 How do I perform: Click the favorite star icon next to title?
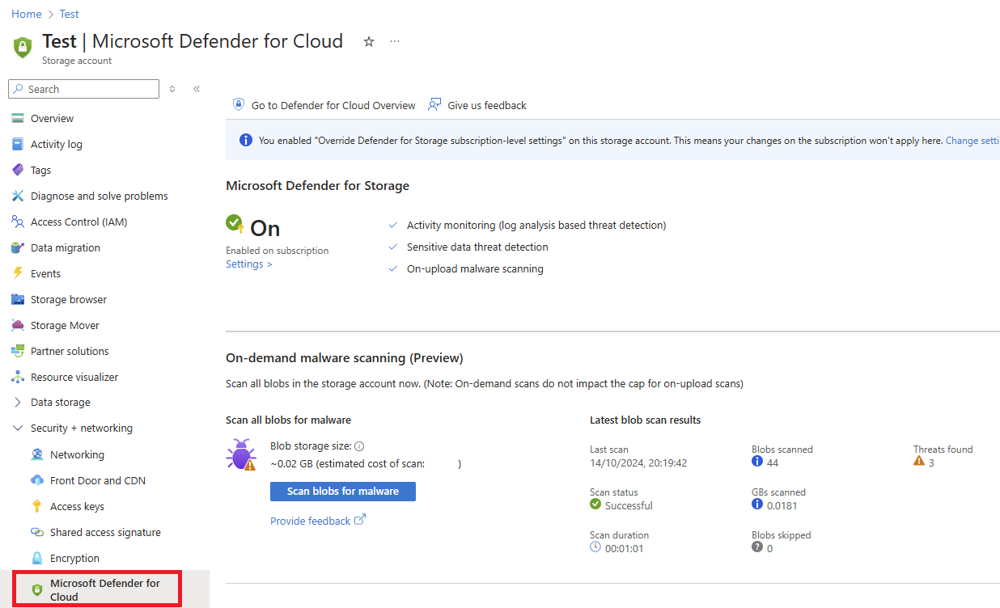click(369, 41)
